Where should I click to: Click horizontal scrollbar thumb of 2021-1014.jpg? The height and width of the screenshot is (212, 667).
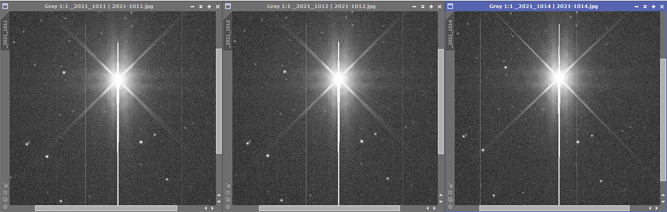point(554,208)
